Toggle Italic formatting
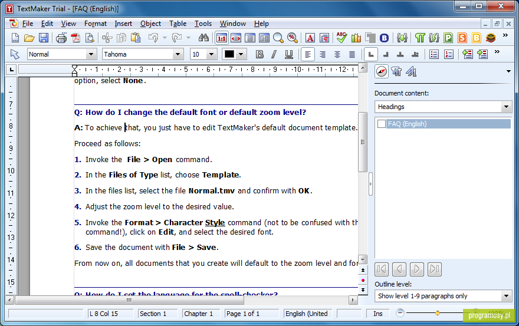519x326 pixels. coord(274,54)
